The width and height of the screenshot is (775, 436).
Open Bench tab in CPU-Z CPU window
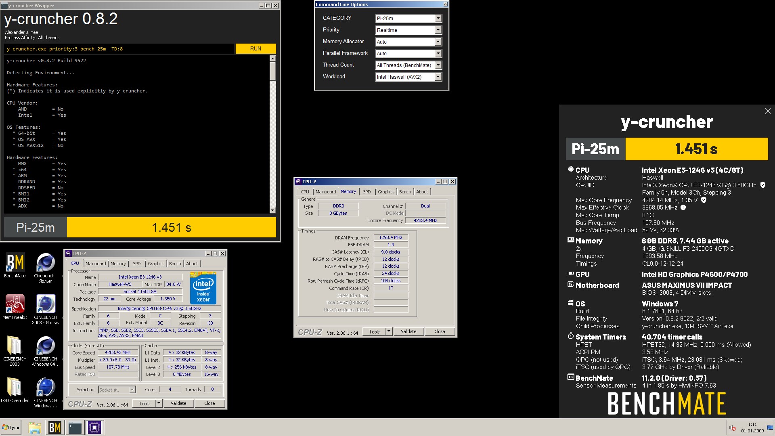tap(175, 264)
